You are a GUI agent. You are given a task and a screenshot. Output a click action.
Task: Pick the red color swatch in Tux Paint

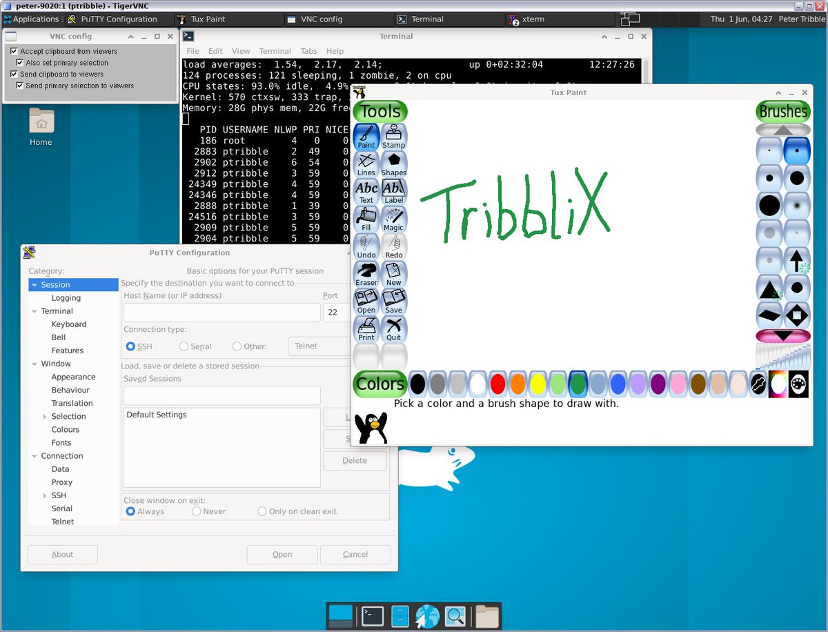click(x=498, y=384)
